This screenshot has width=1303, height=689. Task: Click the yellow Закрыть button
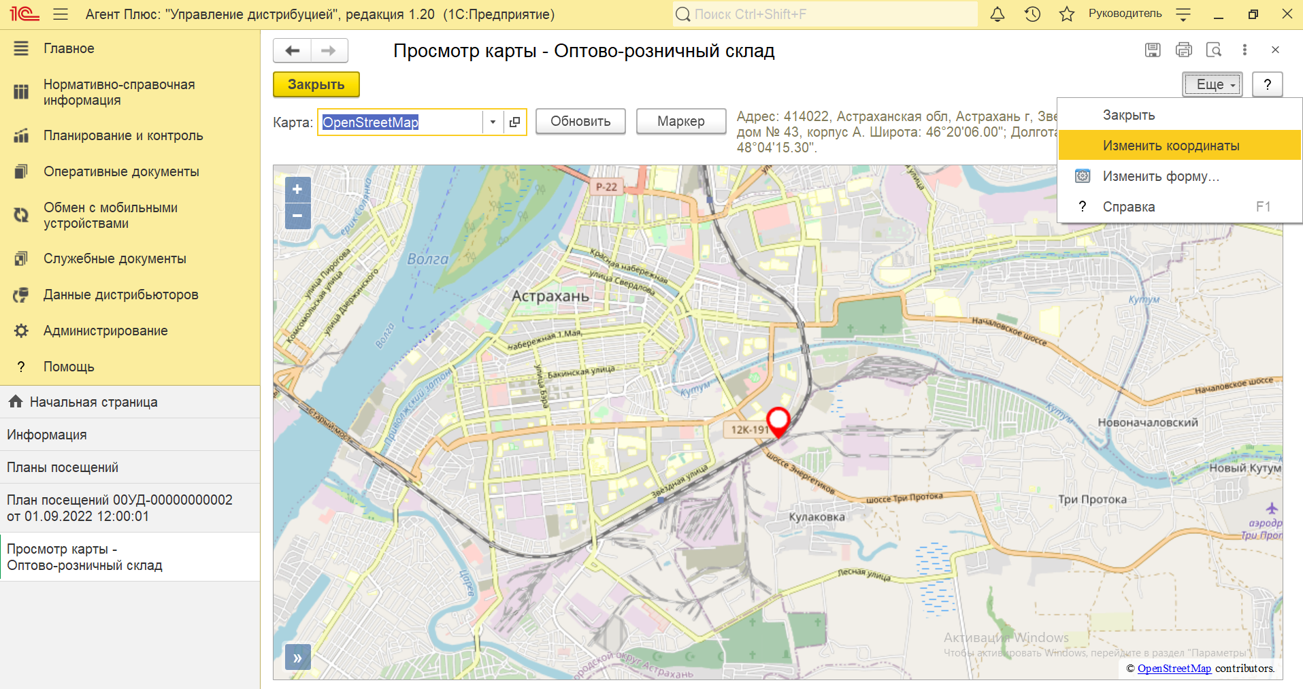click(316, 84)
